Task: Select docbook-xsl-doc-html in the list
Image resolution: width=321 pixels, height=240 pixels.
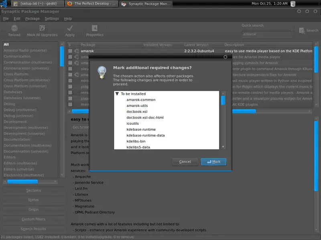Action: [145, 118]
